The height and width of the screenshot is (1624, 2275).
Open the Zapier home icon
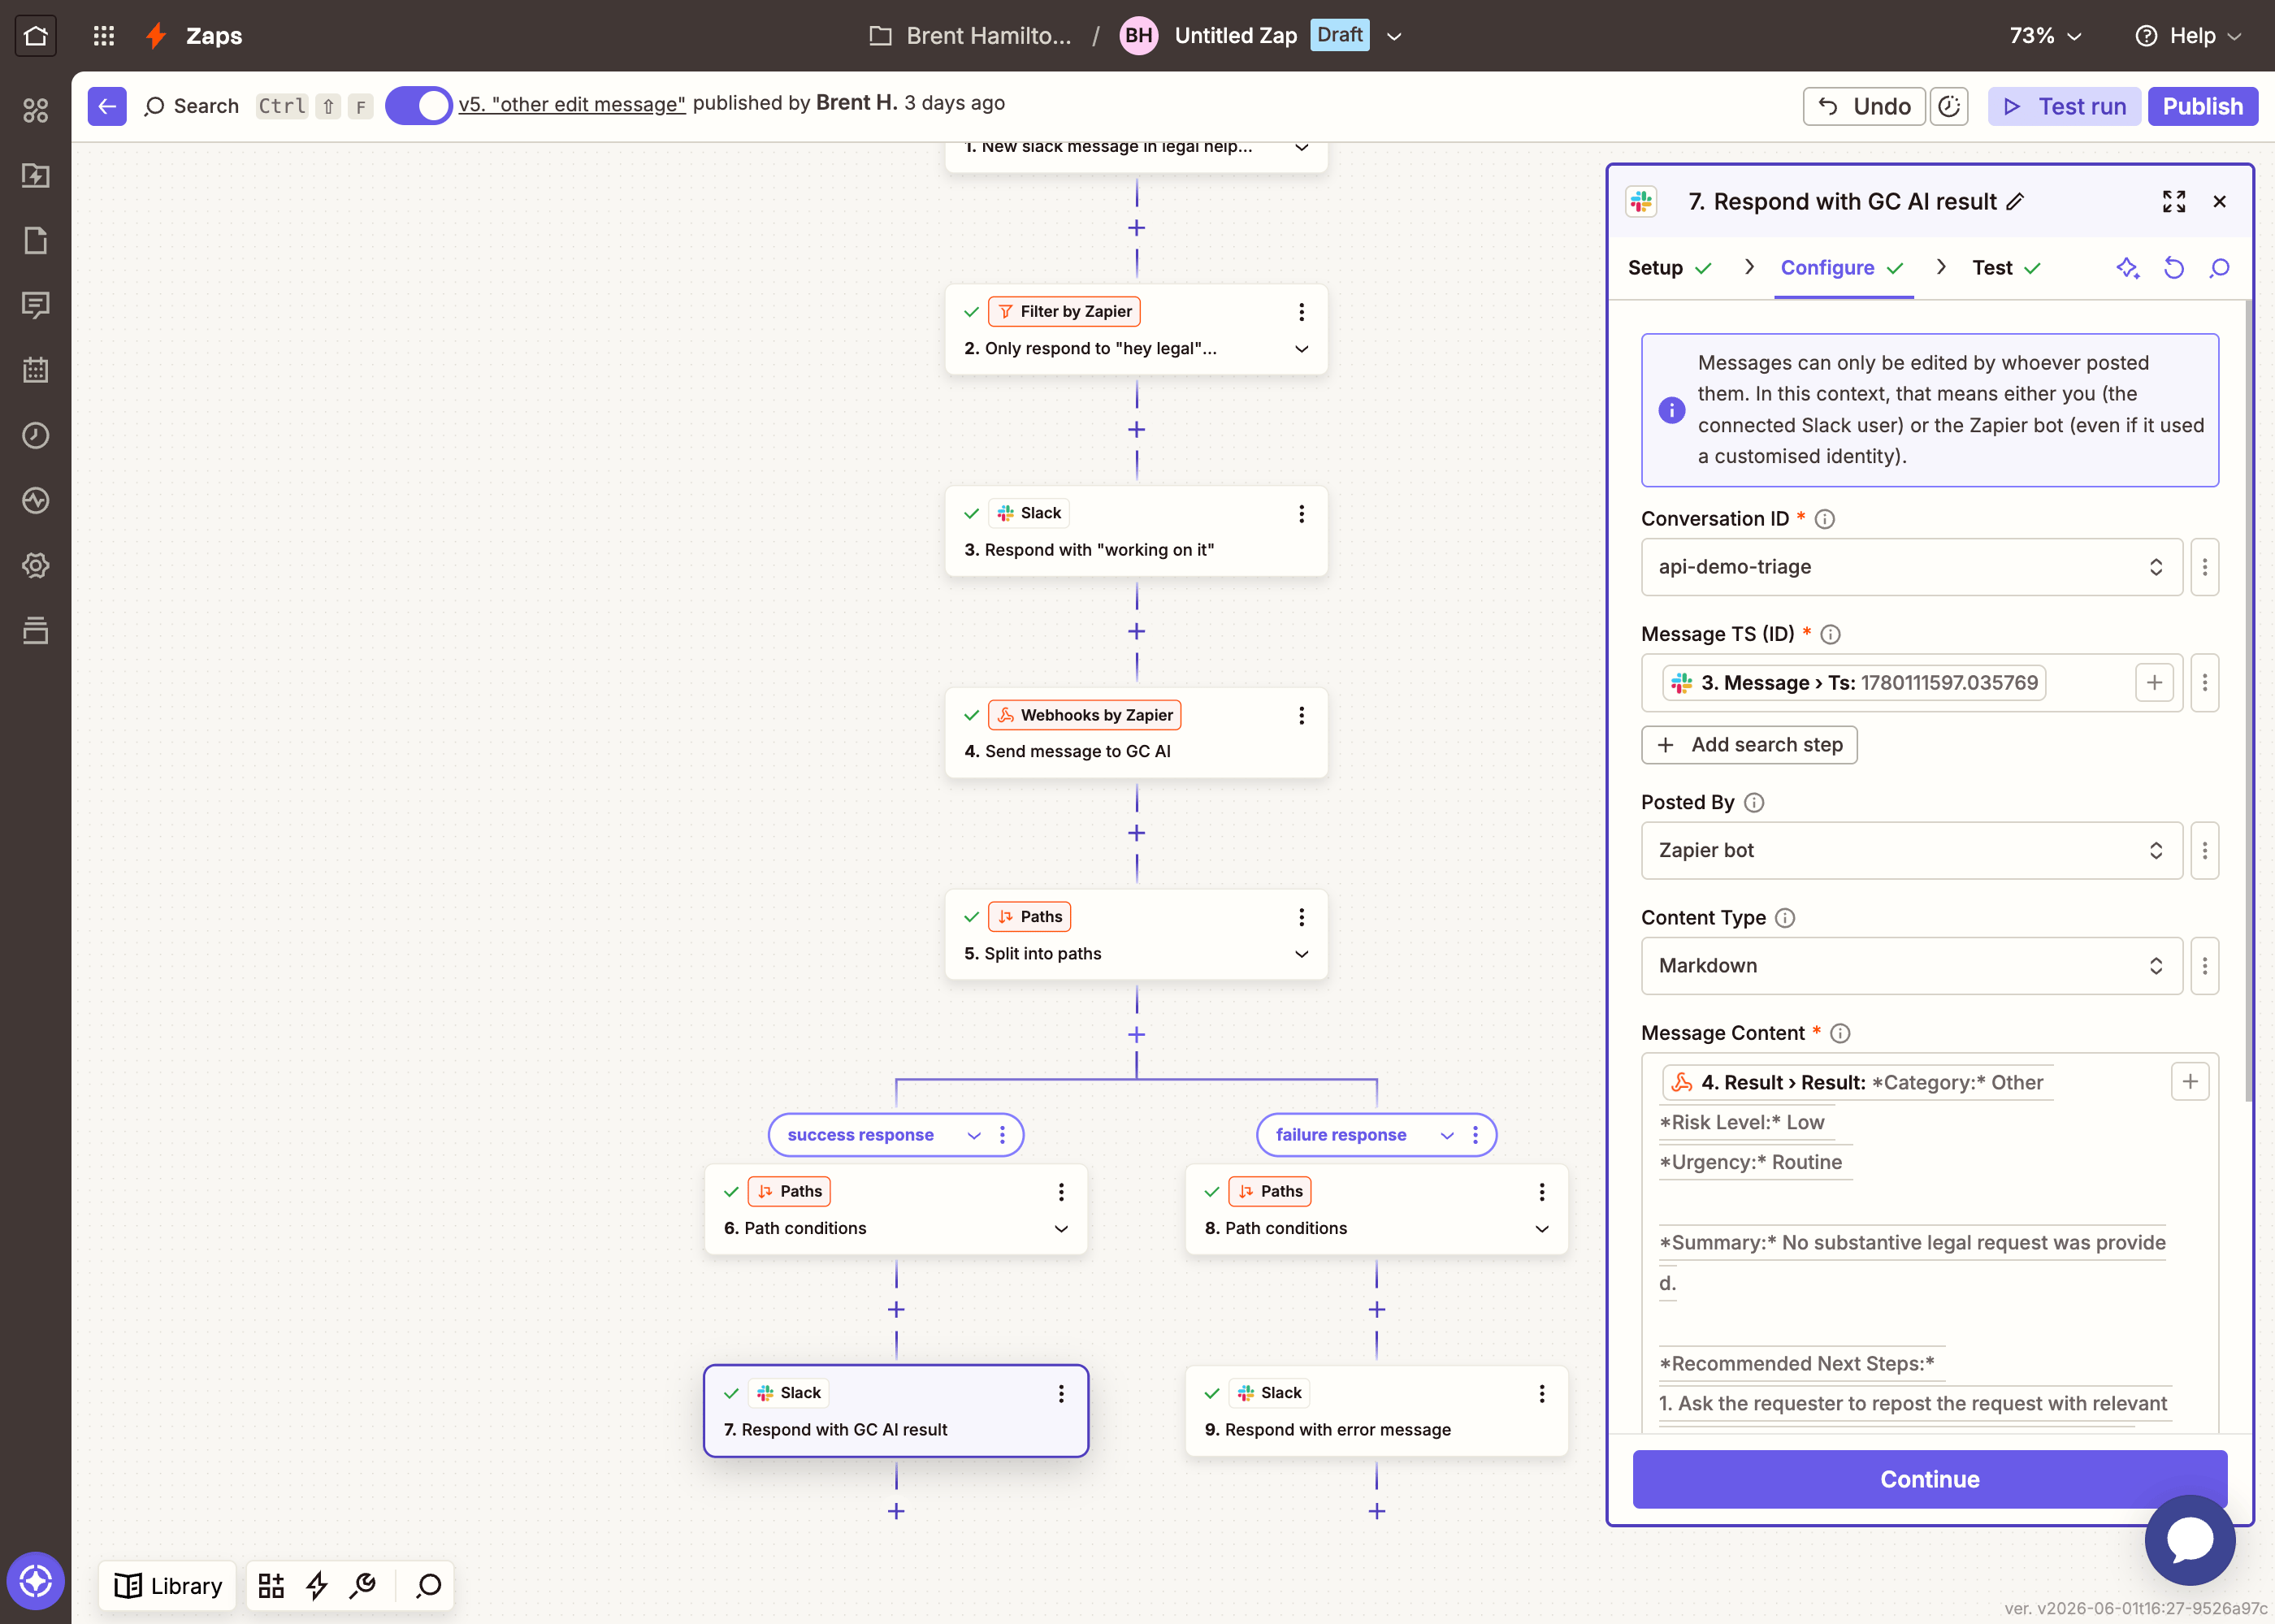[36, 36]
